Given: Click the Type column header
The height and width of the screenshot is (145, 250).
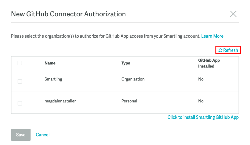Looking at the screenshot, I should pyautogui.click(x=126, y=63).
